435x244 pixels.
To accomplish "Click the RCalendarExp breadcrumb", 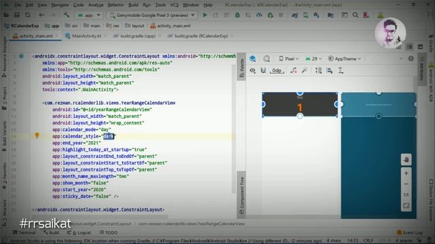I will [22, 26].
